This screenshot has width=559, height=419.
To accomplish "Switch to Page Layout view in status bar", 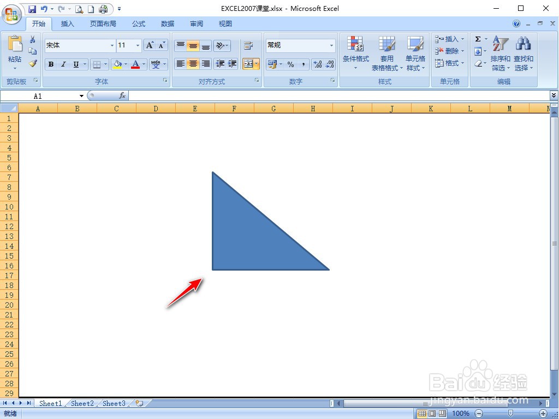I will [432, 414].
